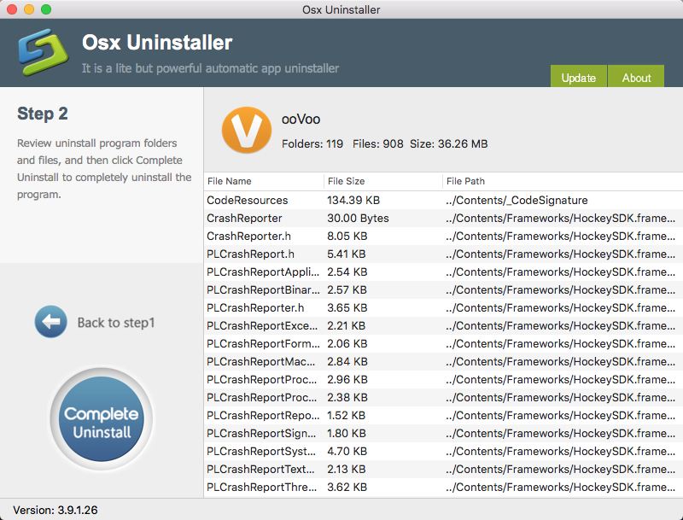Click the Back to step1 arrow icon
Viewport: 683px width, 520px height.
click(51, 322)
